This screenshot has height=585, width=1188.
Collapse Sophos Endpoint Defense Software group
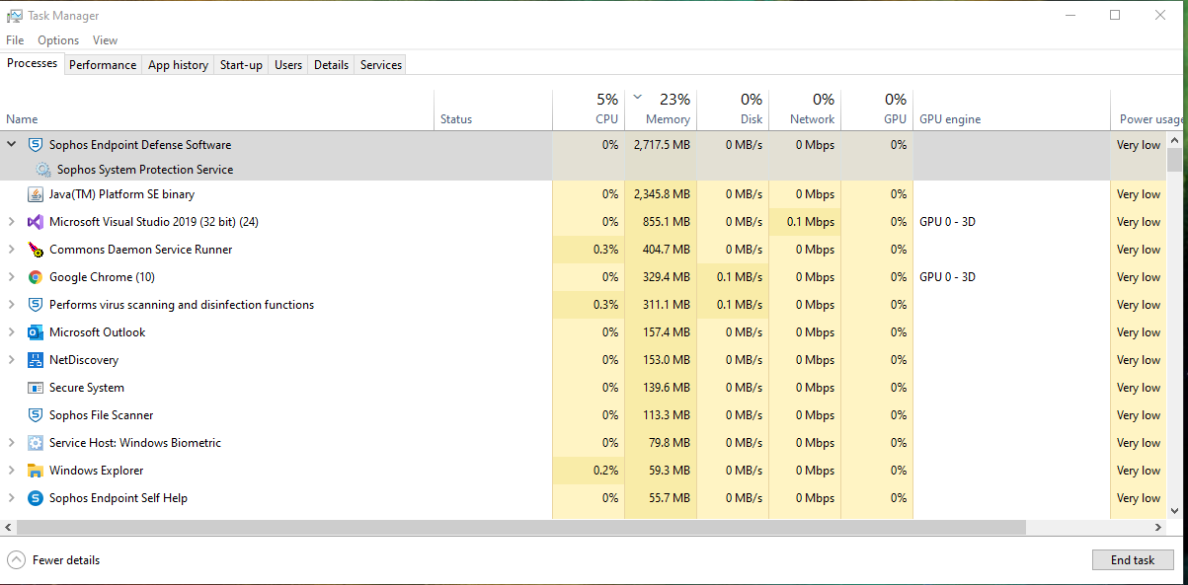[x=12, y=144]
